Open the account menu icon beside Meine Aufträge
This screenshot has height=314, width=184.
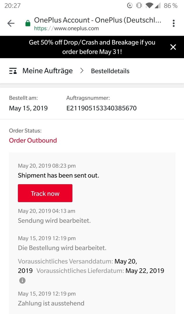[x=13, y=71]
